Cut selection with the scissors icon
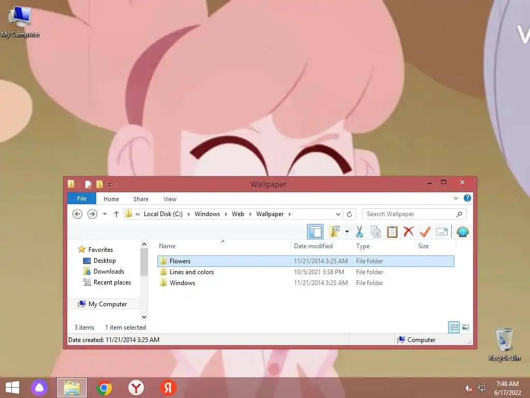Screen dimensions: 530x398 point(359,232)
